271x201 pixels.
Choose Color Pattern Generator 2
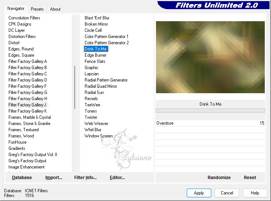tap(107, 43)
